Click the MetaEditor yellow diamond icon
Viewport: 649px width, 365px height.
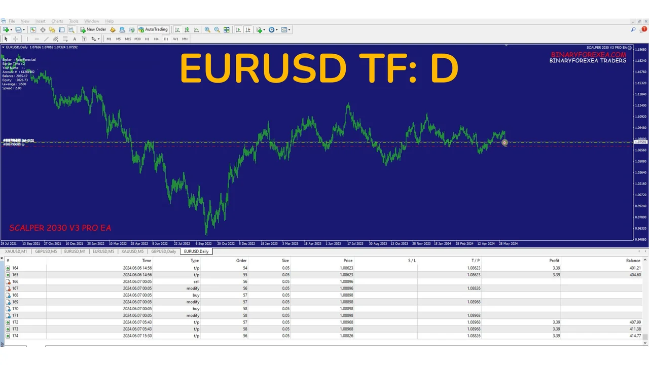pyautogui.click(x=113, y=30)
